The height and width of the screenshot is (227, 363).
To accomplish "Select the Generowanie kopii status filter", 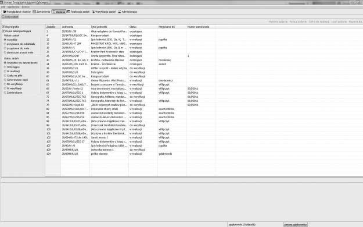I will (16, 80).
